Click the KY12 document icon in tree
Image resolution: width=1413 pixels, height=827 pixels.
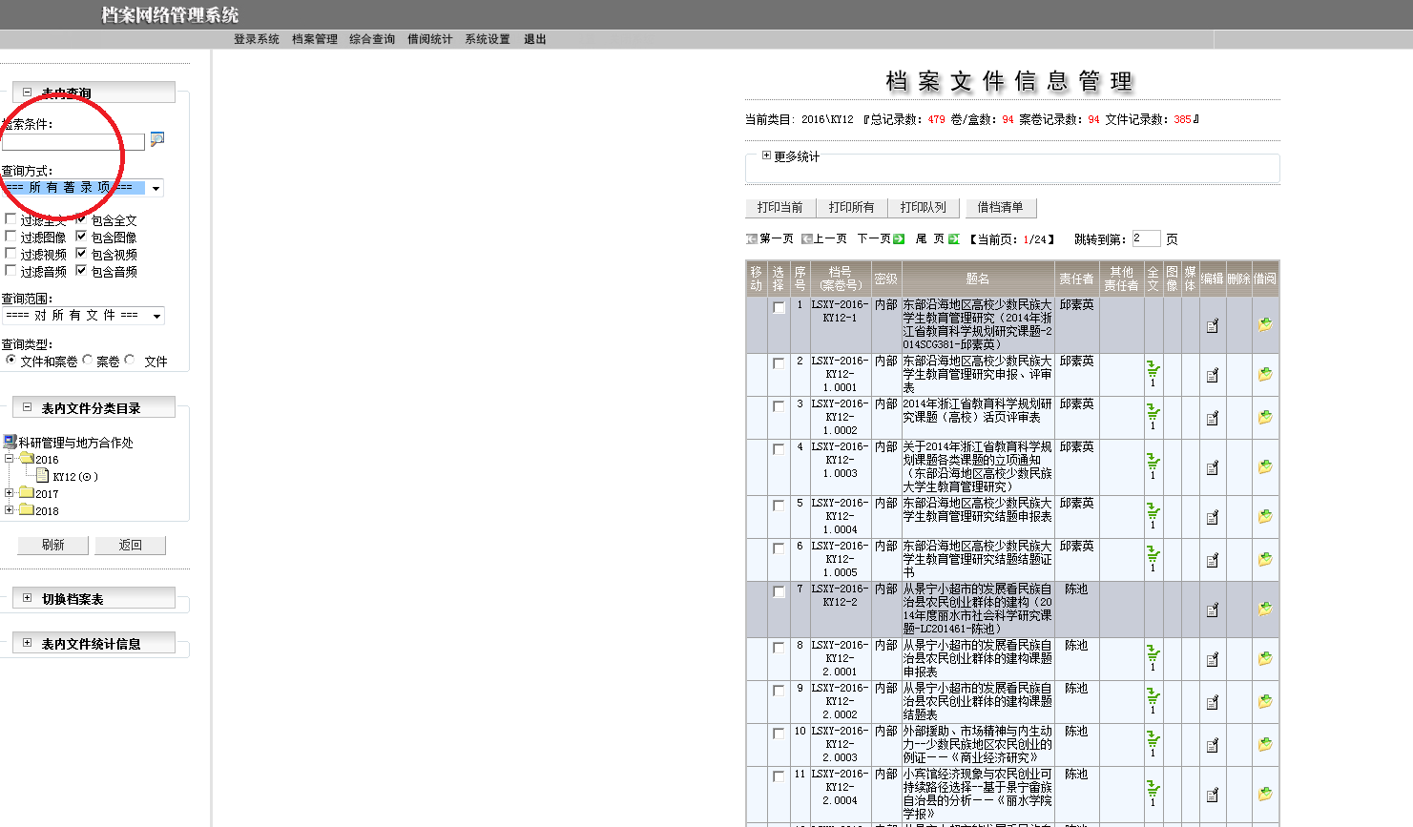43,476
